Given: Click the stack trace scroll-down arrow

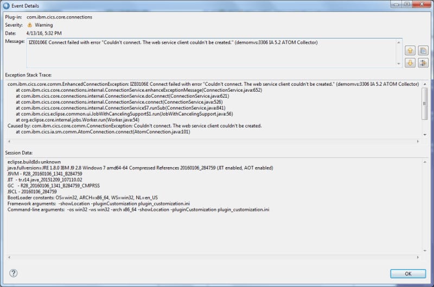Looking at the screenshot, I should coord(425,135).
